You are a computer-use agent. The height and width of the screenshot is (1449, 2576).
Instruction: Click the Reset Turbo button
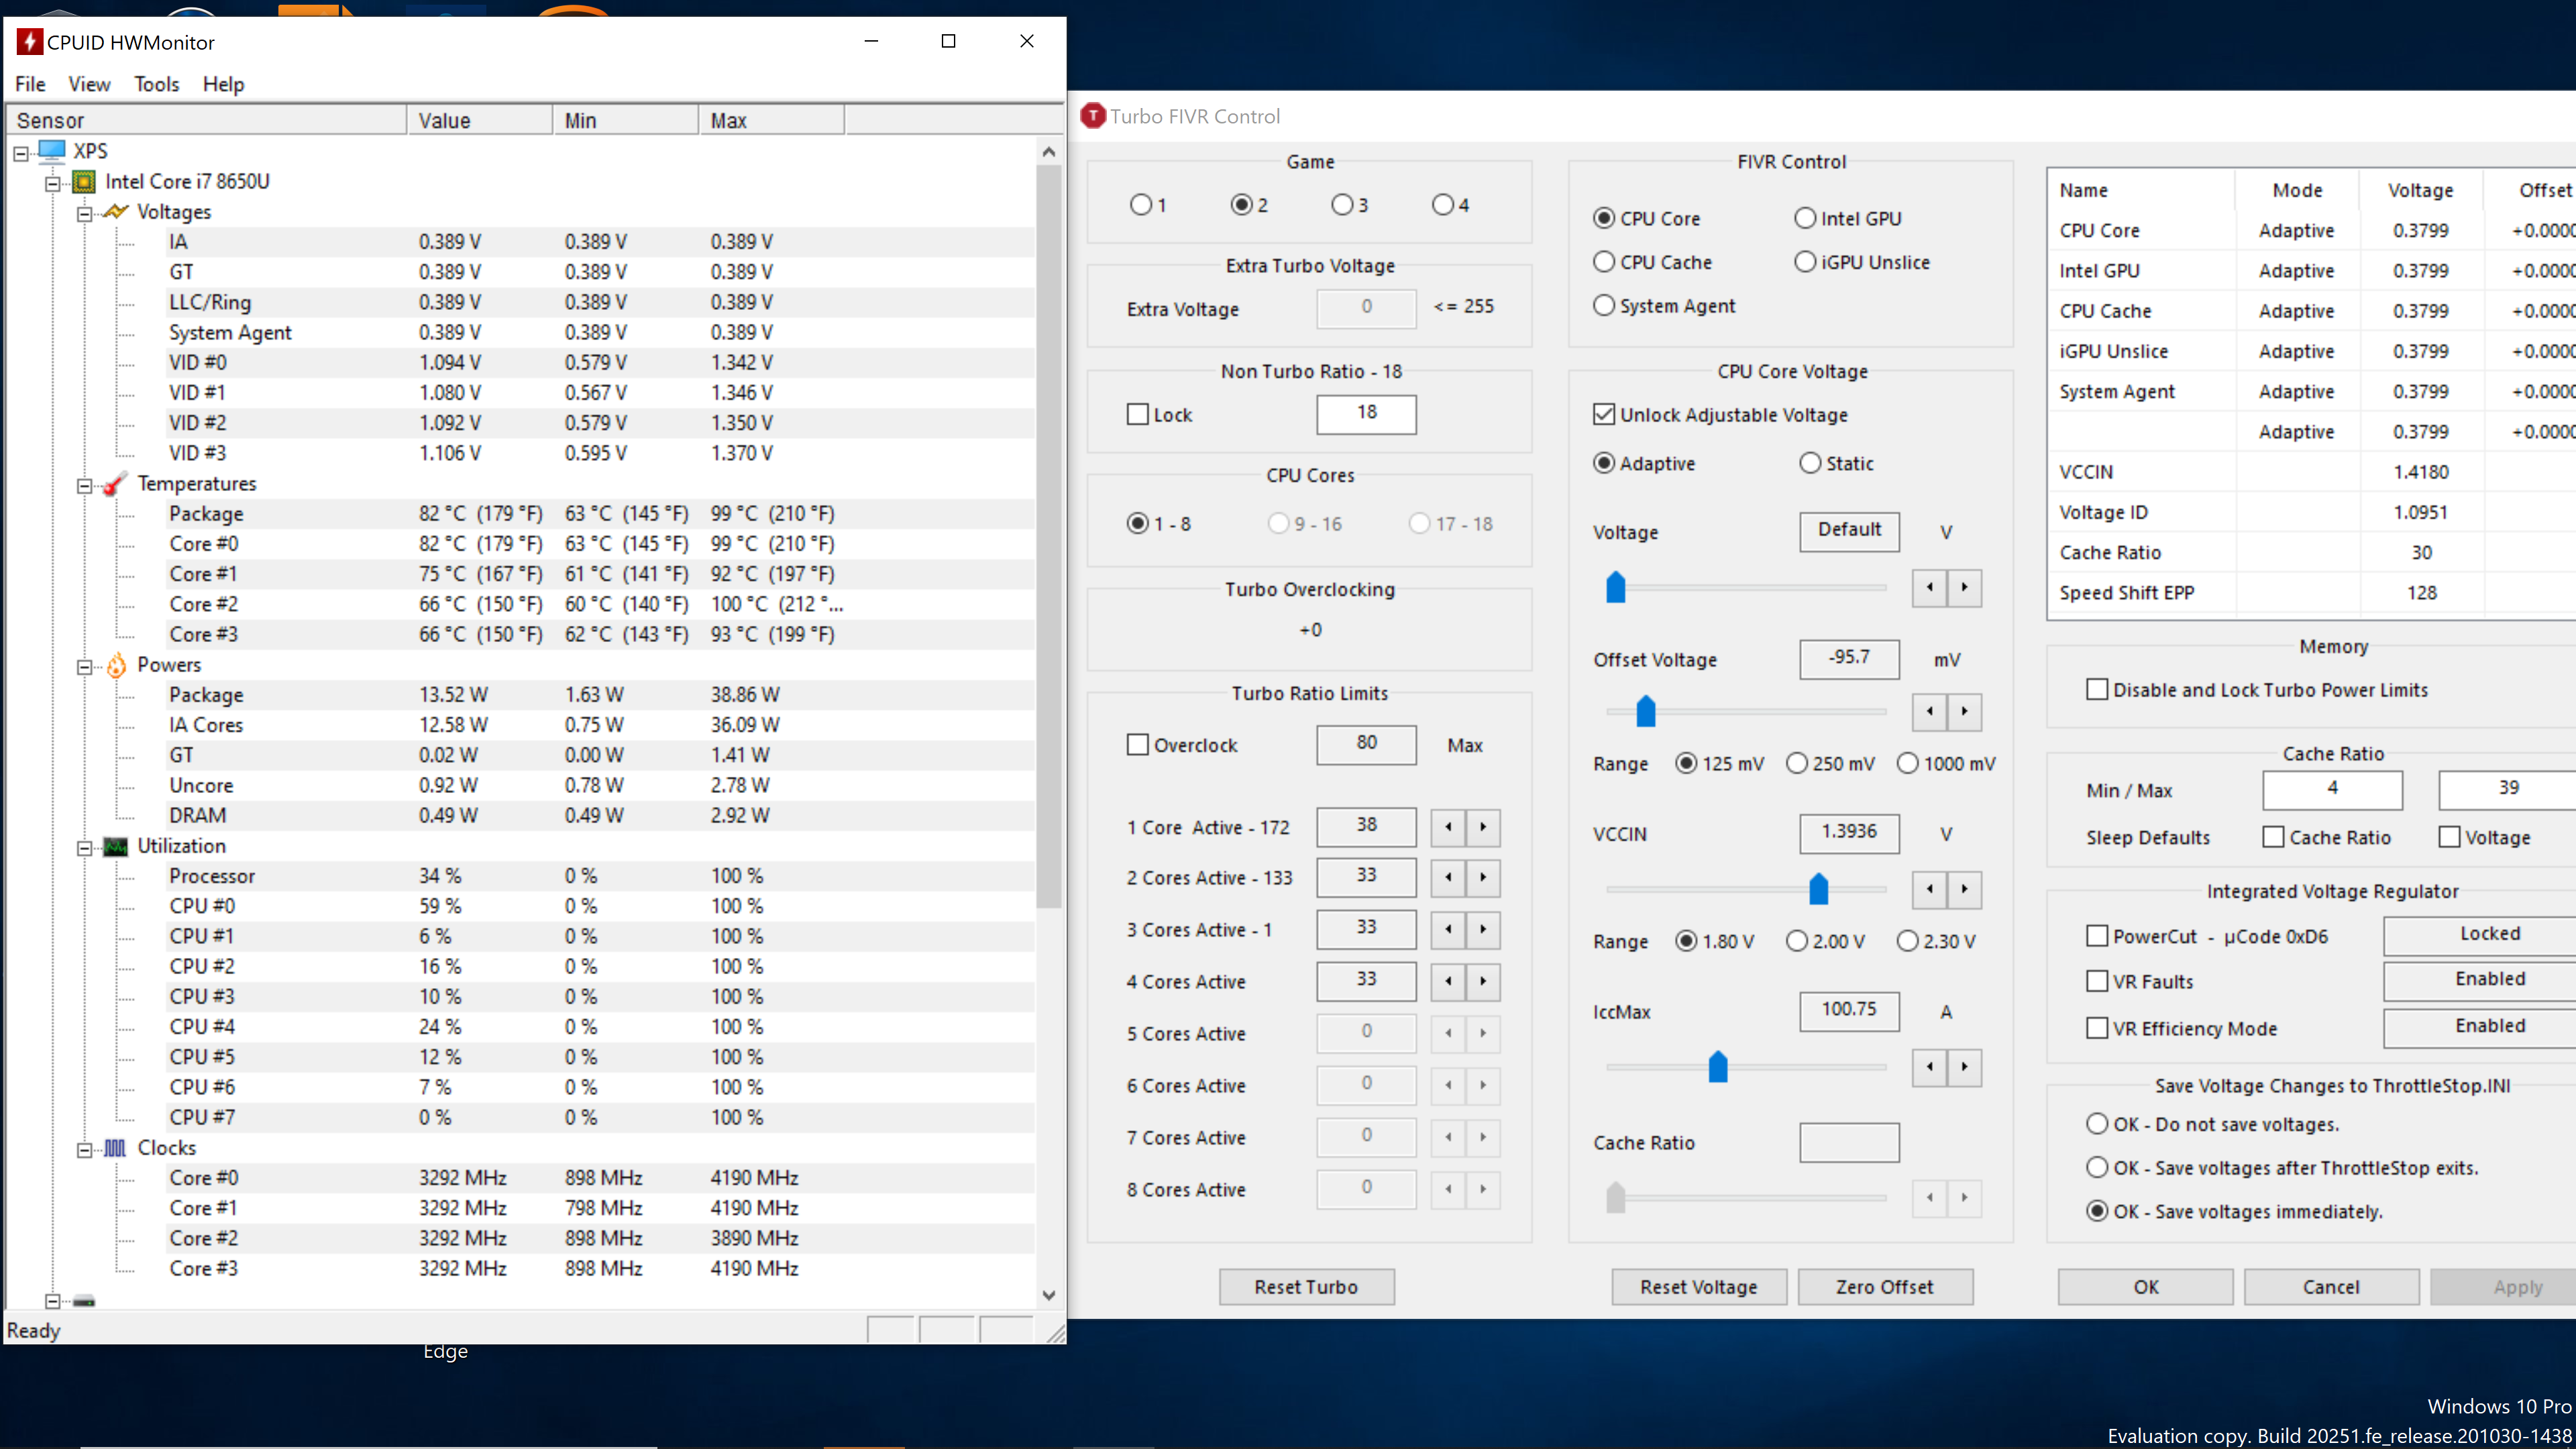(1306, 1287)
